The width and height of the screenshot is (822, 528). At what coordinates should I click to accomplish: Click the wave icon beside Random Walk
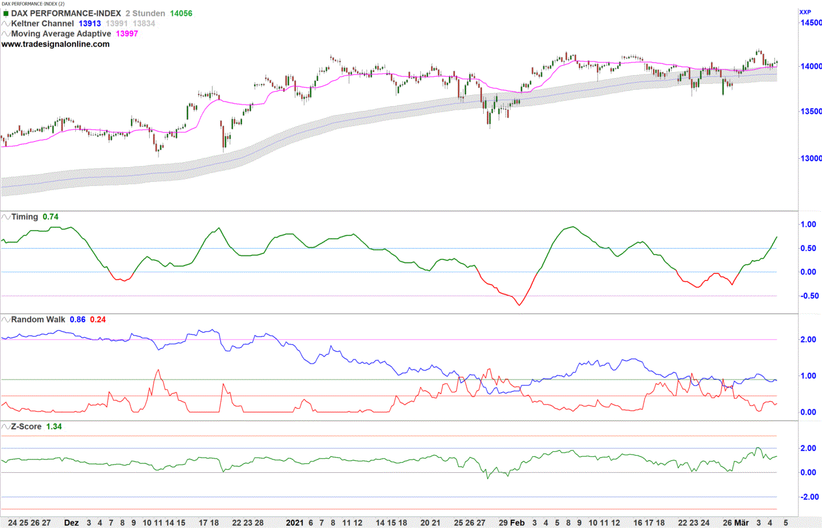coord(6,320)
